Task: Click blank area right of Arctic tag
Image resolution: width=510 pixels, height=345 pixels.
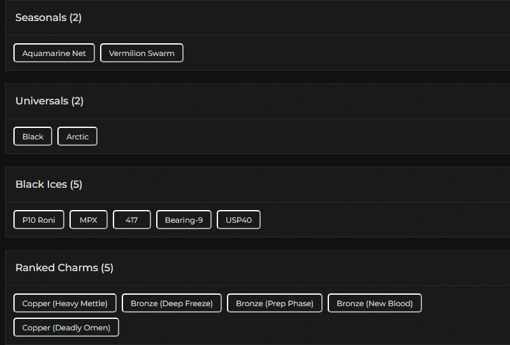Action: click(300, 136)
